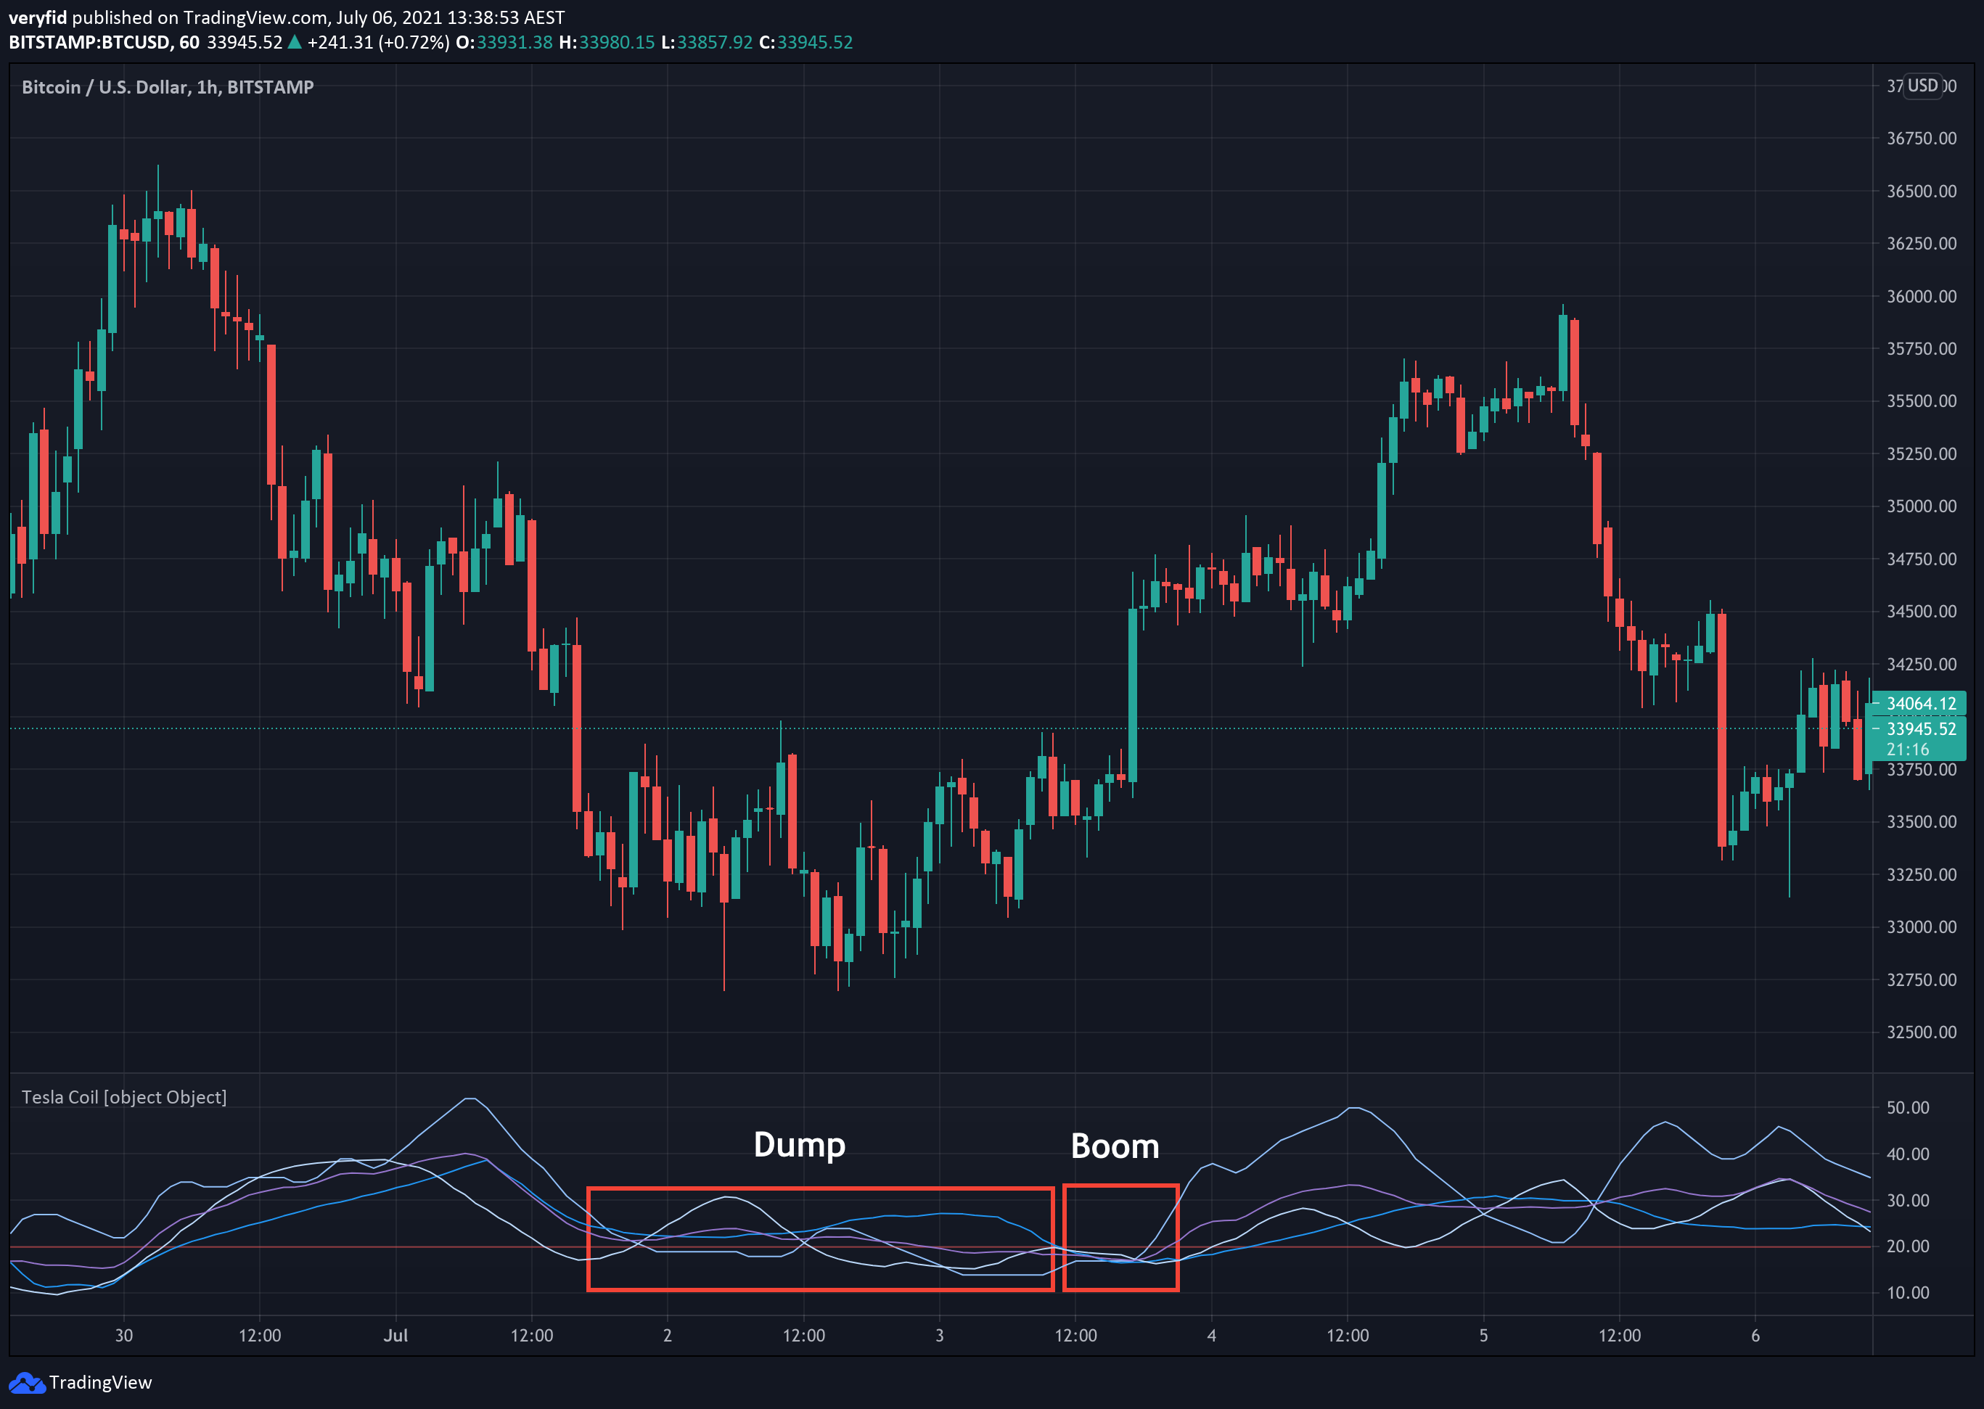This screenshot has width=1984, height=1409.
Task: Click the 36750.00 price axis label
Action: (x=1922, y=139)
